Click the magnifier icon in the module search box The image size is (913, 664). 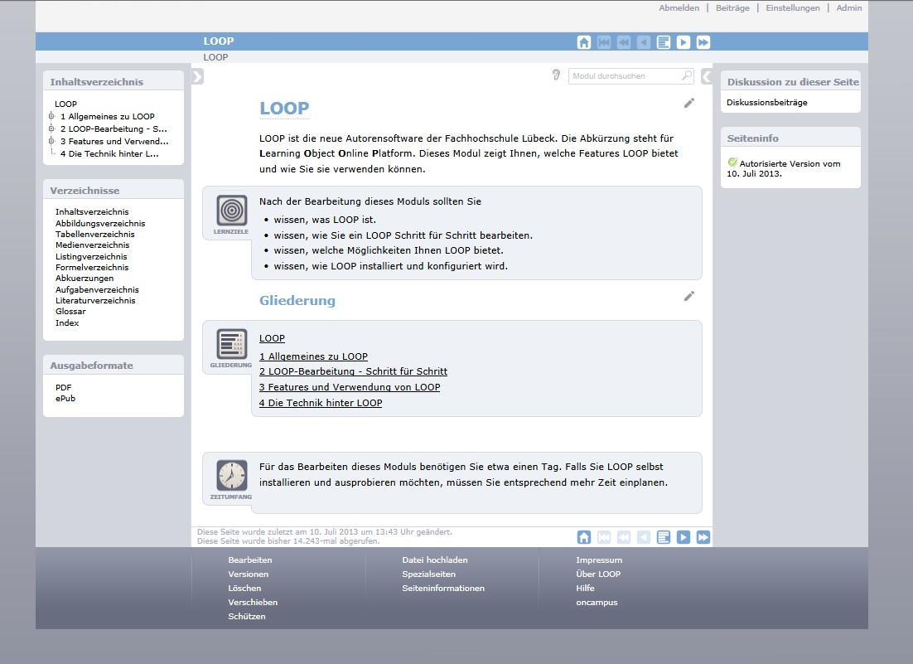coord(687,76)
